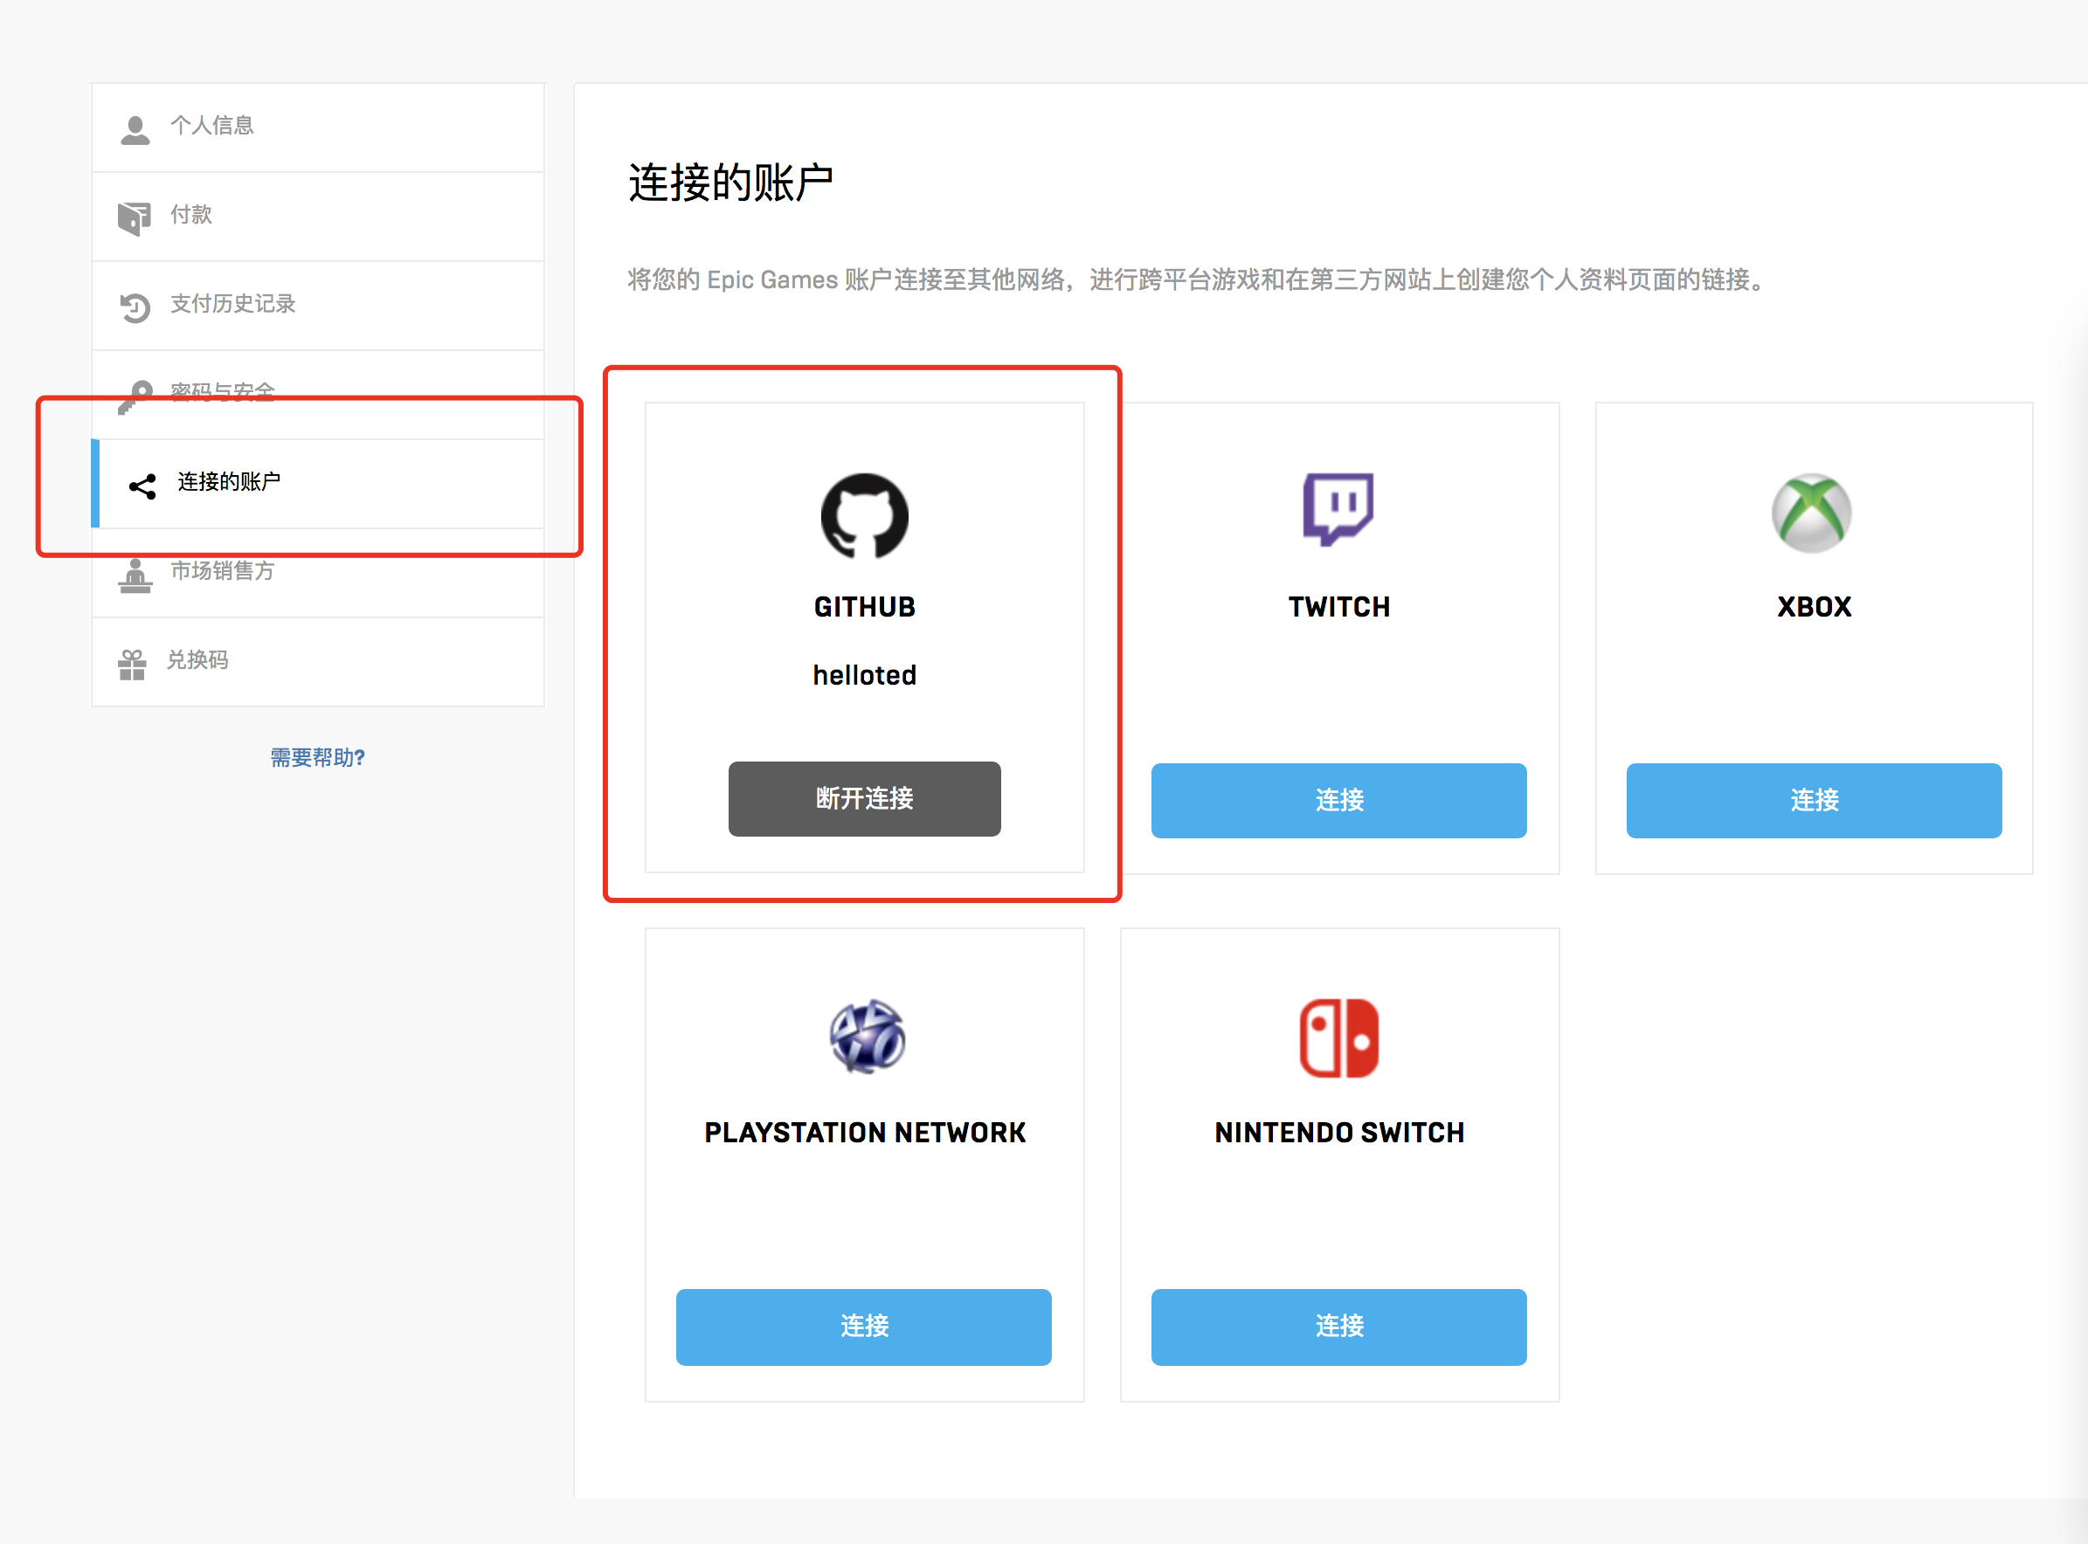Viewport: 2088px width, 1544px height.
Task: Disconnect GitHub with the 断开连接 button
Action: (x=864, y=799)
